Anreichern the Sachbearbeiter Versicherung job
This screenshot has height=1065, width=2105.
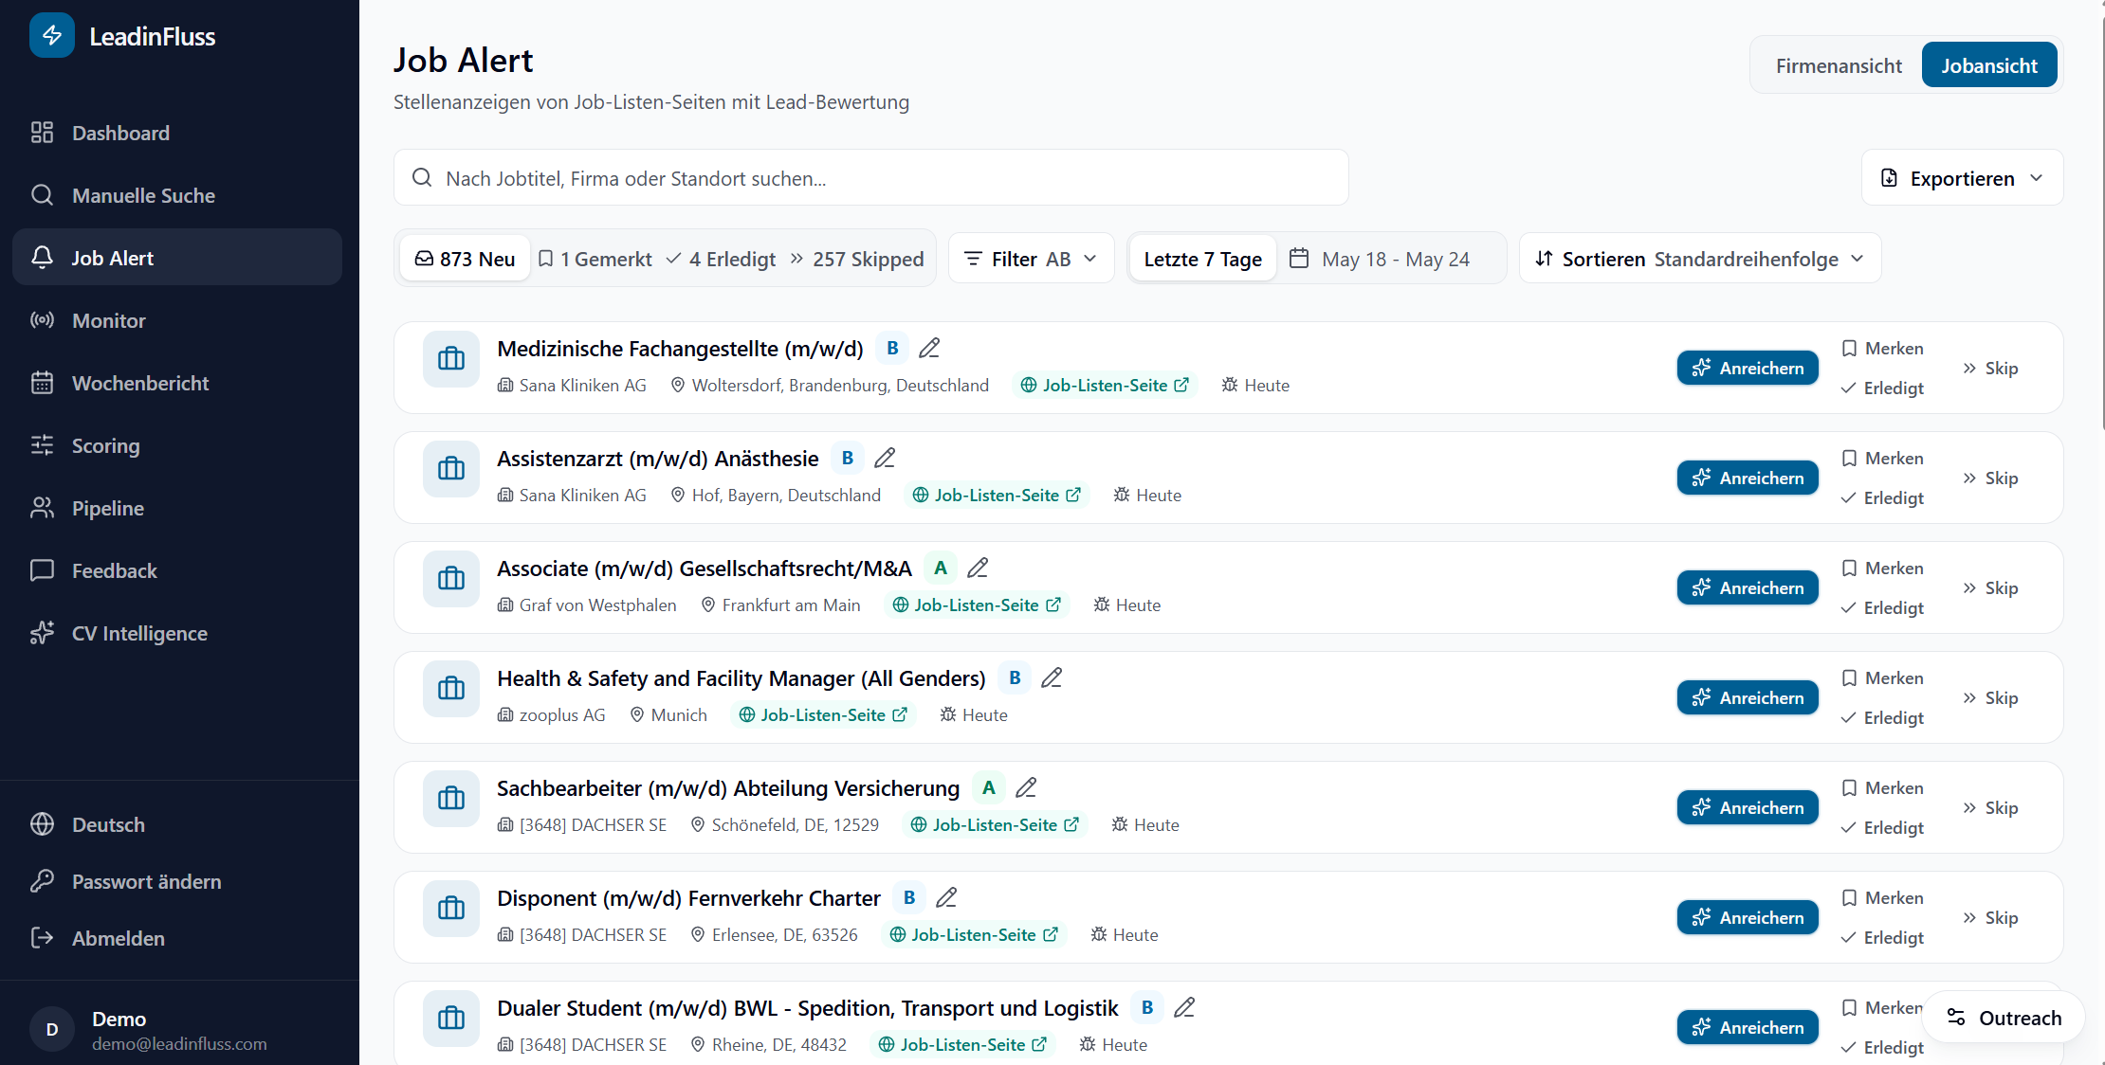1748,807
